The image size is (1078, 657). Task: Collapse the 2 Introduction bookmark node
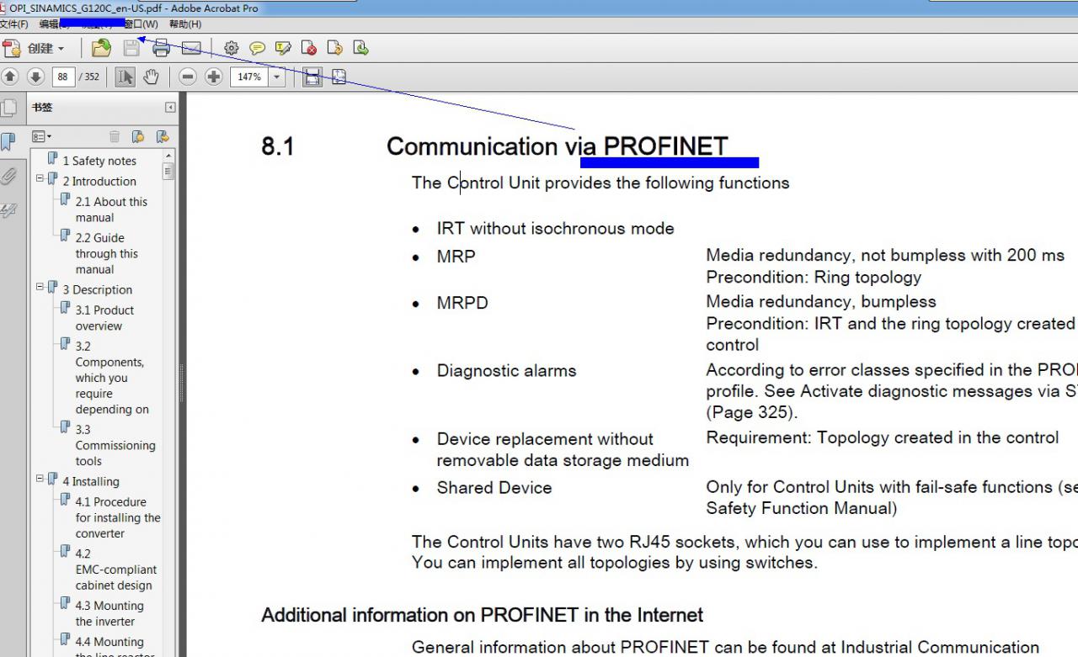(40, 179)
